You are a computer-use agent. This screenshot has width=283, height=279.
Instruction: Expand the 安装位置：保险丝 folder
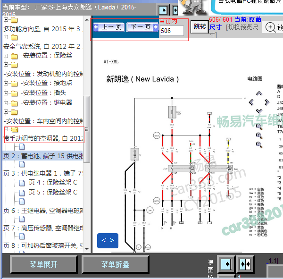click(x=6, y=56)
